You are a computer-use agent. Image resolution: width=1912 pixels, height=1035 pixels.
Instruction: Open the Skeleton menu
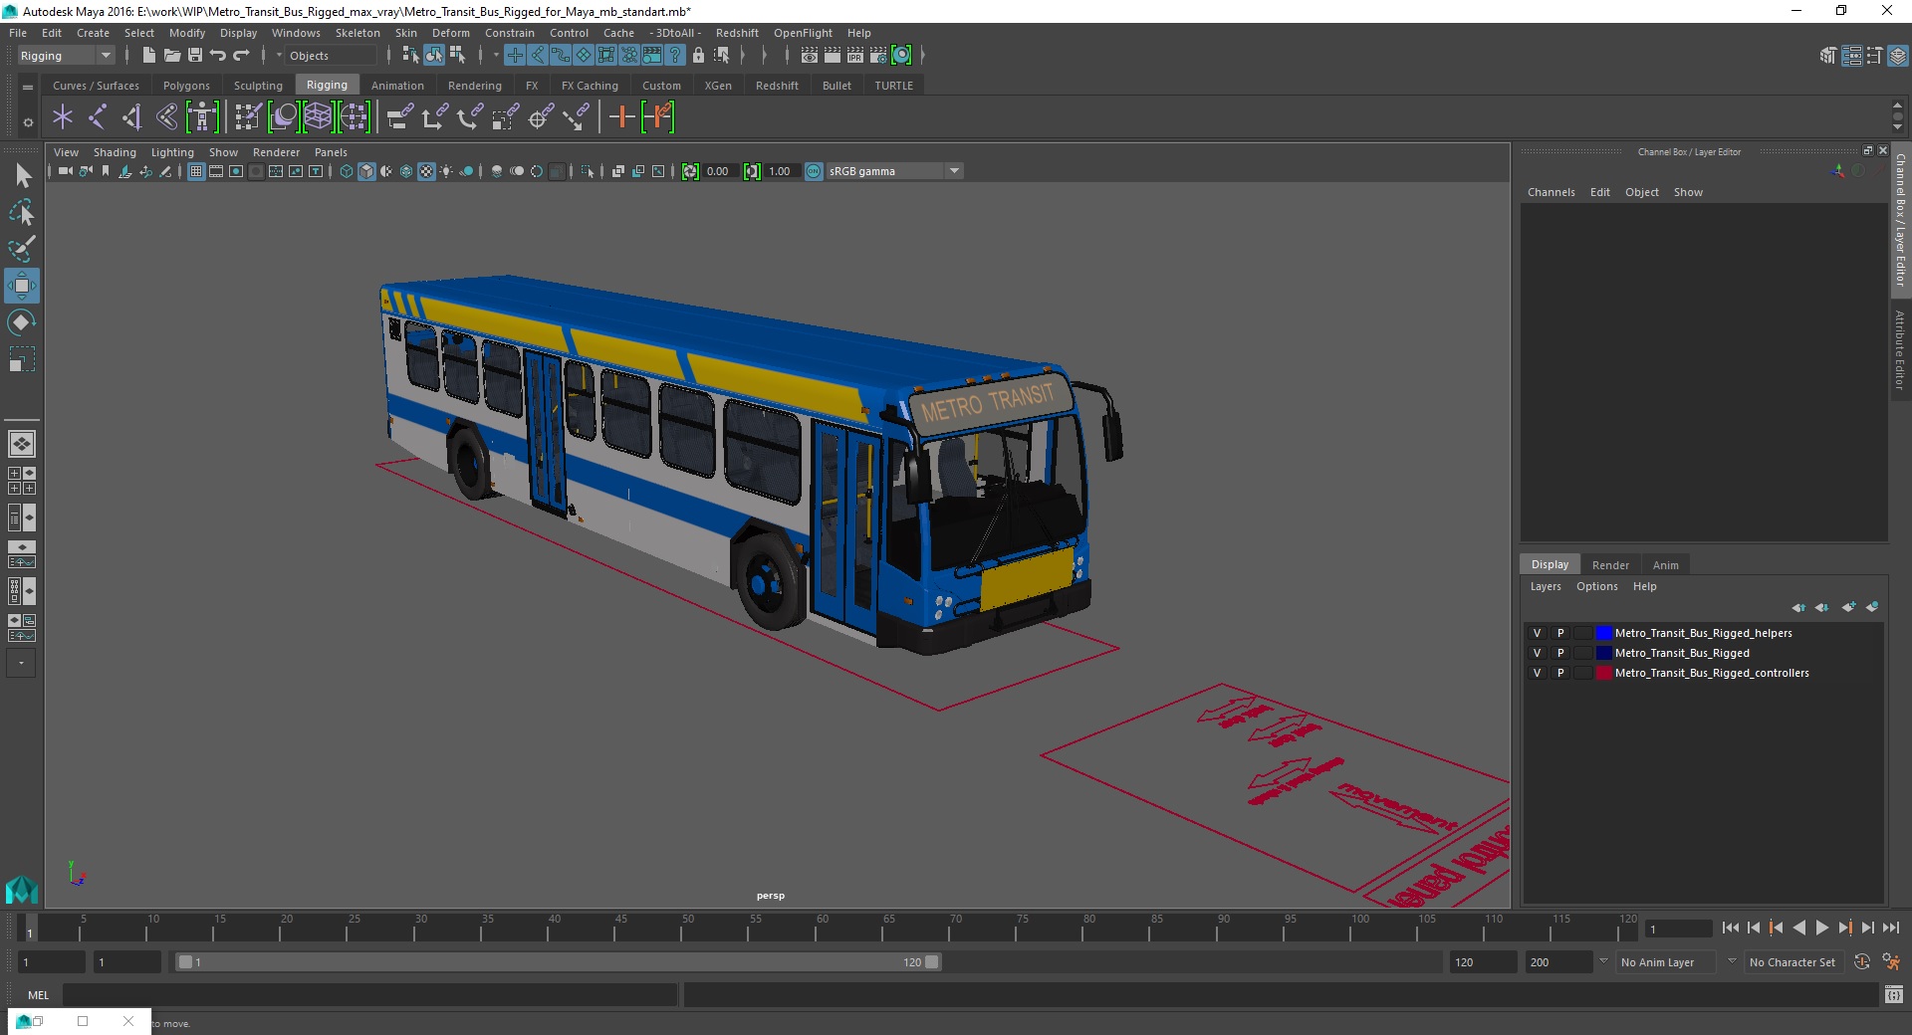coord(358,33)
